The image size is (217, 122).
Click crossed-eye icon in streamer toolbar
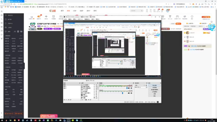coord(185,17)
